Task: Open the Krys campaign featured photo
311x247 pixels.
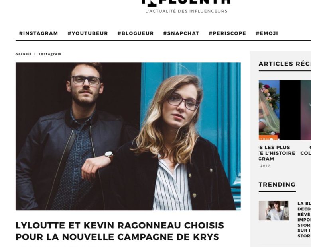Action: pos(128,136)
